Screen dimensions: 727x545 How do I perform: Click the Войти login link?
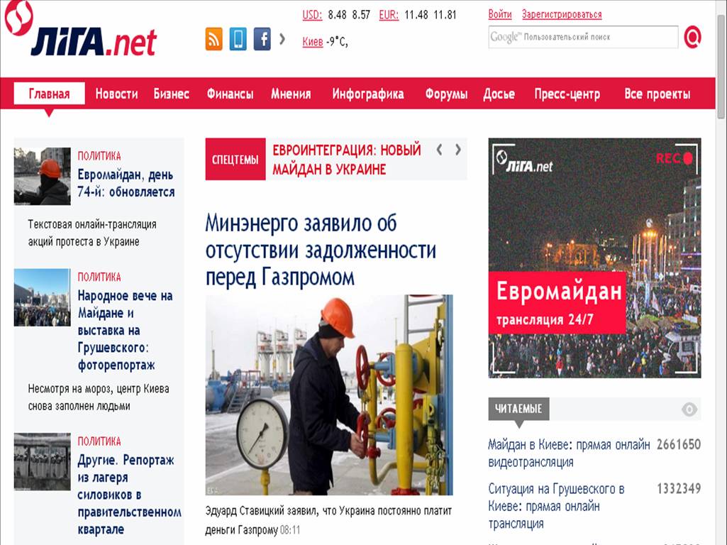click(x=500, y=14)
